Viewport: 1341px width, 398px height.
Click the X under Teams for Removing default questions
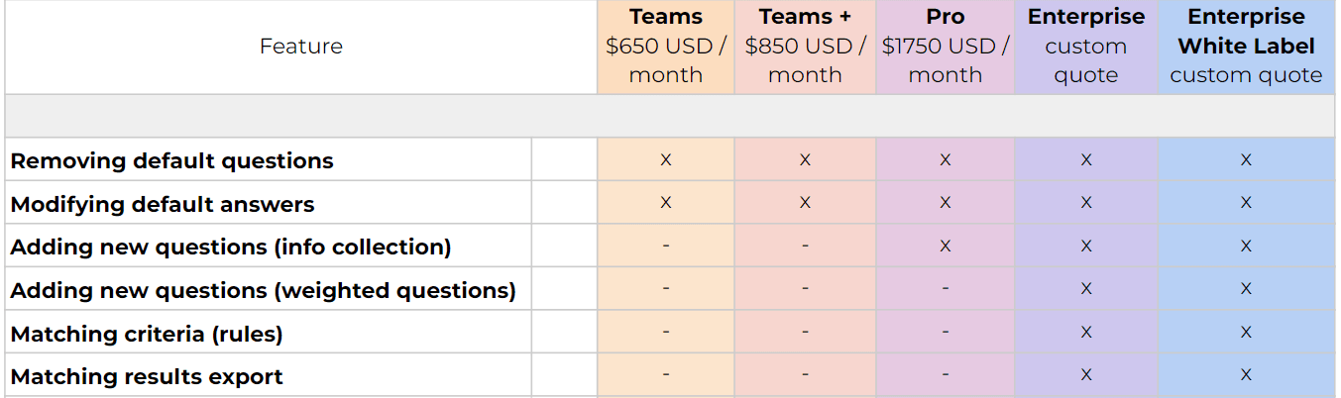click(x=665, y=160)
